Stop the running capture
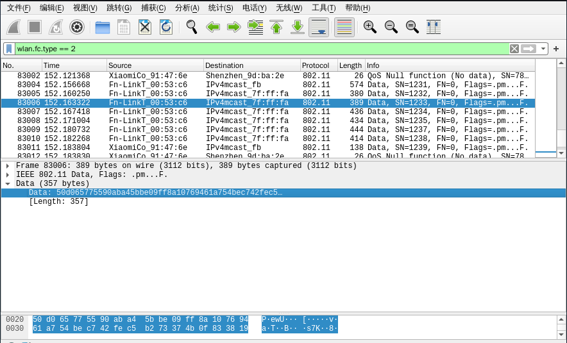 (35, 27)
